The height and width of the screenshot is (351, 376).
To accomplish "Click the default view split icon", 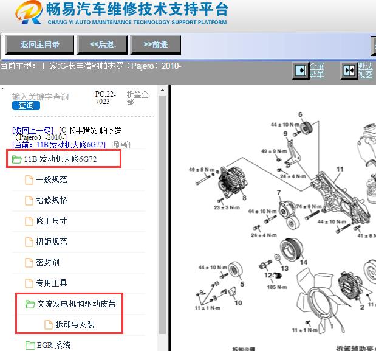I will 349,71.
